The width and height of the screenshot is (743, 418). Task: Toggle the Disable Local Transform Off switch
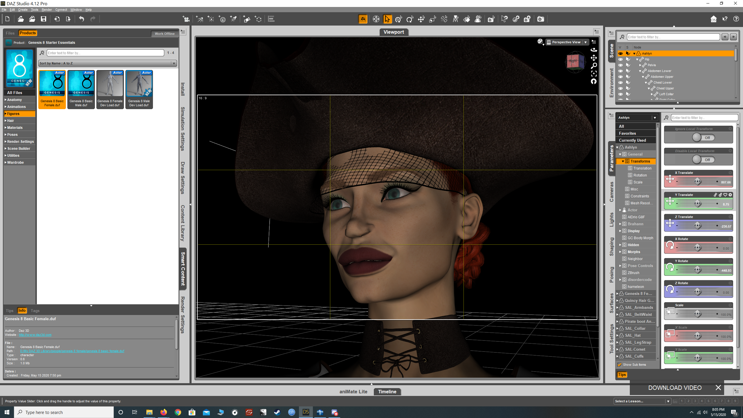coord(703,160)
